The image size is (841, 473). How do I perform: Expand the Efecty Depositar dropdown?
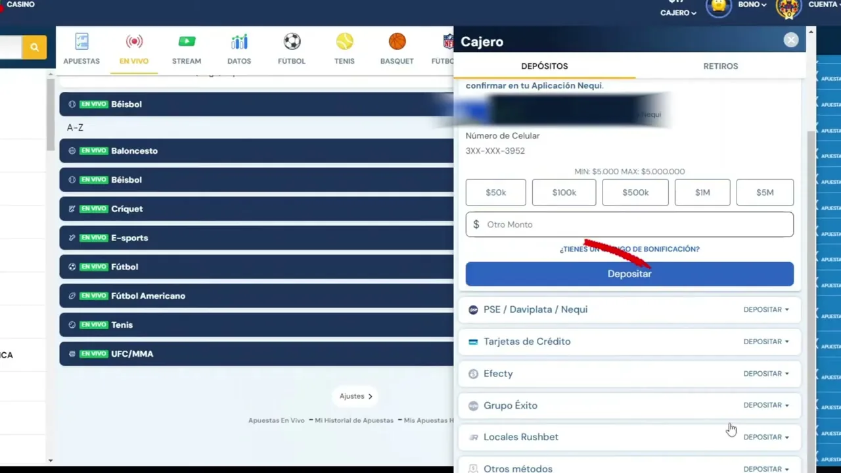click(766, 374)
